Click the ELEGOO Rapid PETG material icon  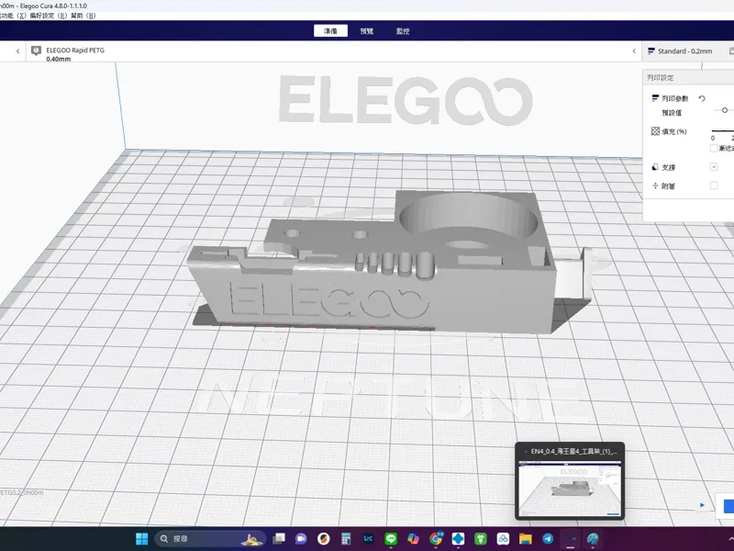click(36, 51)
